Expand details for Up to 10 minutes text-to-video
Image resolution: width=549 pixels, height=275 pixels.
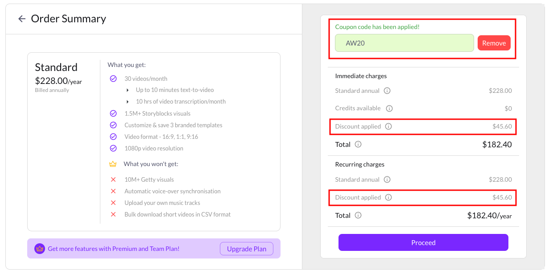128,90
